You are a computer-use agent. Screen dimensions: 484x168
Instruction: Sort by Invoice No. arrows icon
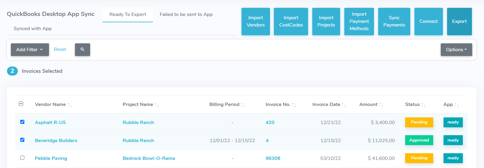pos(294,105)
